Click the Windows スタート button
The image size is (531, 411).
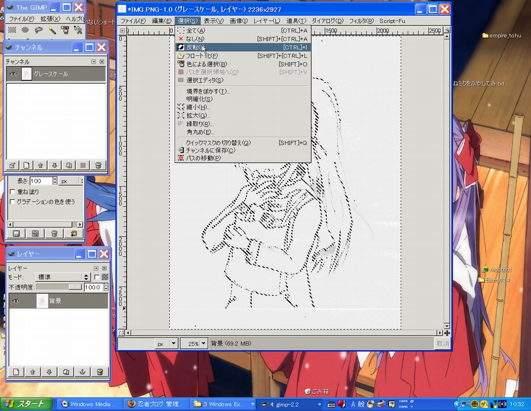point(26,404)
